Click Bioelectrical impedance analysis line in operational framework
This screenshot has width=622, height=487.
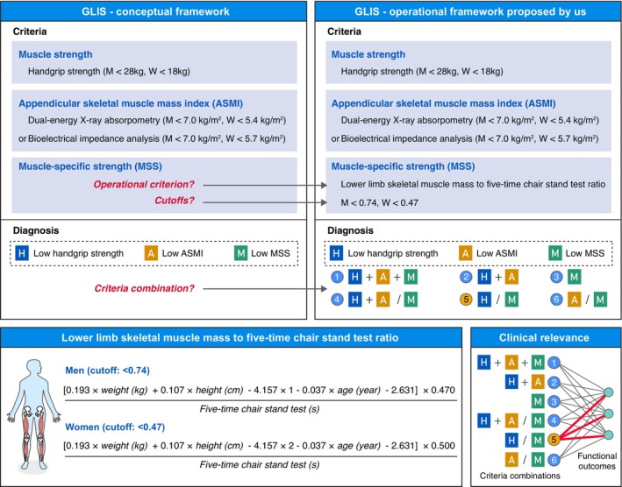[465, 138]
